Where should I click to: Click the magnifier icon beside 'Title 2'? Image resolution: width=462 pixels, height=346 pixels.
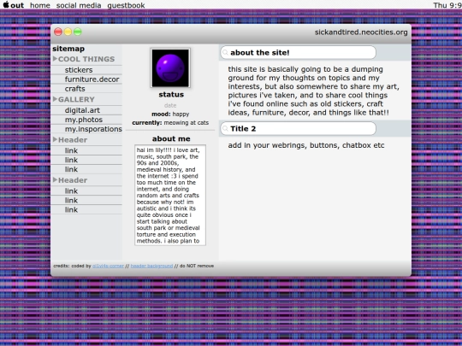click(225, 128)
